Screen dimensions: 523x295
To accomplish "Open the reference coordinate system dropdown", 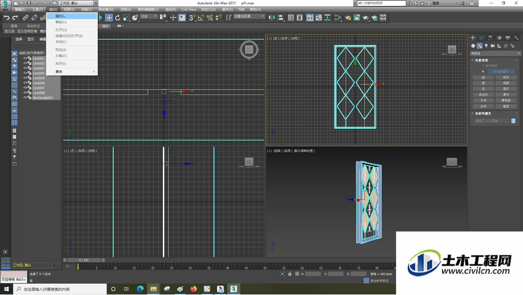I will [x=149, y=16].
